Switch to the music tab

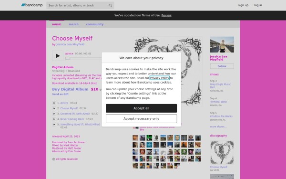pos(57,24)
